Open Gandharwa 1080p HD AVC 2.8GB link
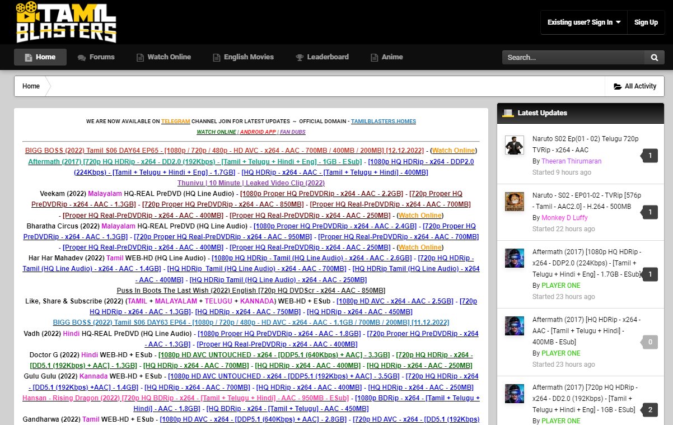This screenshot has height=425, width=673. [x=253, y=419]
